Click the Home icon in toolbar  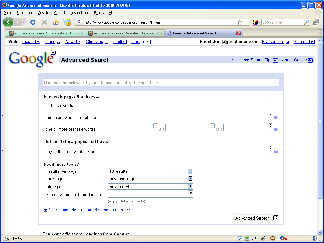click(x=56, y=22)
